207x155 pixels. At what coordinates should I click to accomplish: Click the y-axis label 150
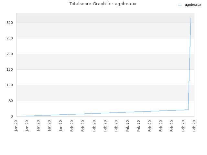10,70
